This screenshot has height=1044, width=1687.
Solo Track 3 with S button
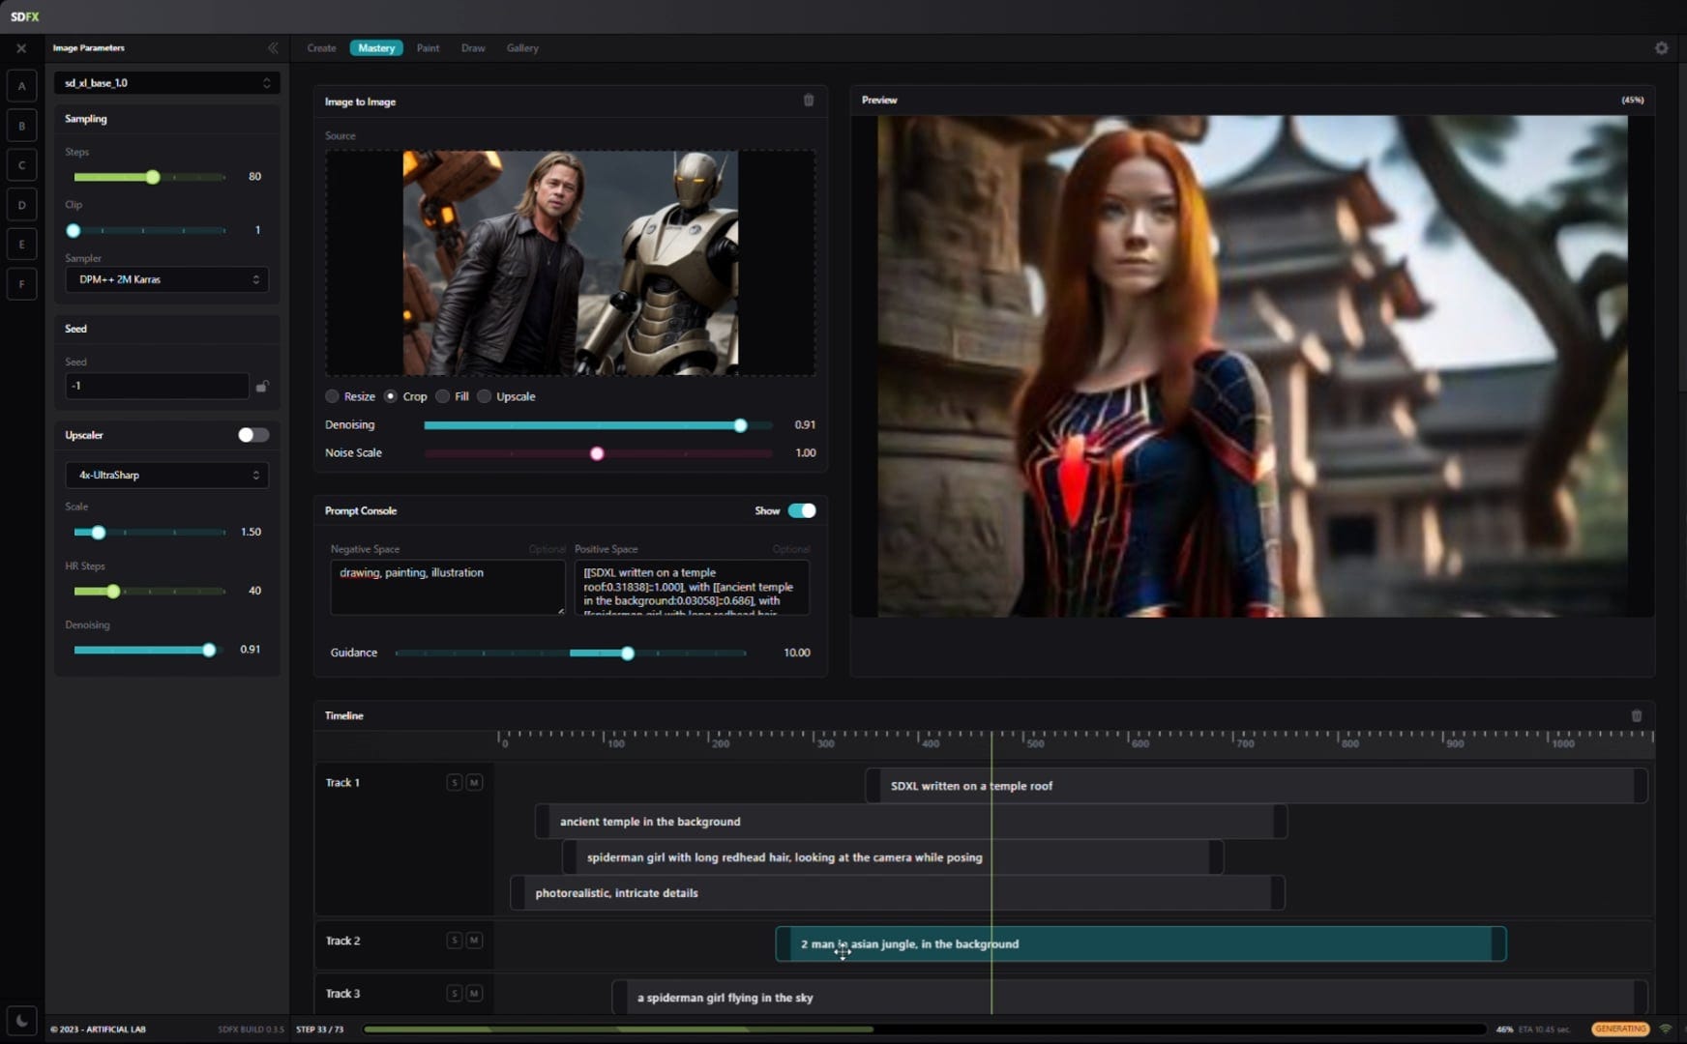point(454,994)
